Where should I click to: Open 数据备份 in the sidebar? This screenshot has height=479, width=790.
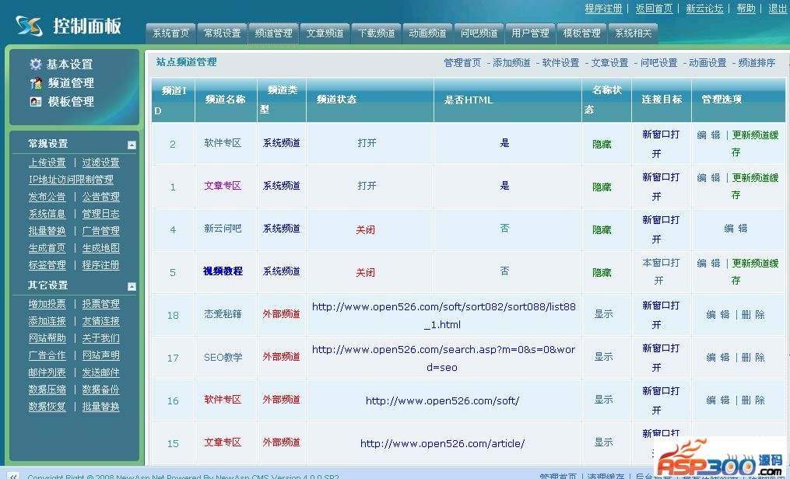(x=100, y=390)
